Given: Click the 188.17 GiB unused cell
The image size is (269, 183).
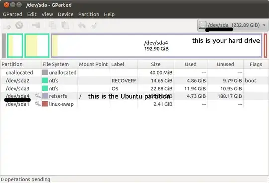Looking at the screenshot, I should click(230, 96).
